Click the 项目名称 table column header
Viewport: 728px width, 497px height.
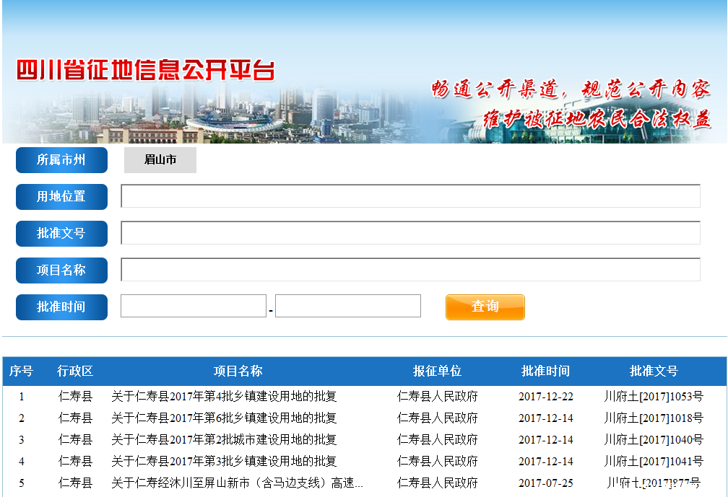click(238, 371)
